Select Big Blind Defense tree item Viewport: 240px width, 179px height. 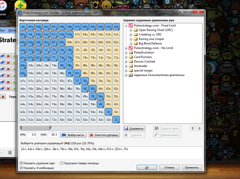click(150, 43)
